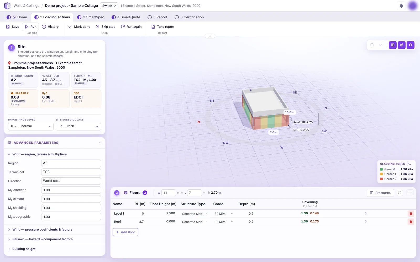The height and width of the screenshot is (262, 420).
Task: Edit the Md direction value
Action: pos(71,190)
